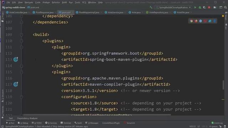
Task: Click the Favorites star icon in left sidebar
Action: pyautogui.click(x=2, y=117)
